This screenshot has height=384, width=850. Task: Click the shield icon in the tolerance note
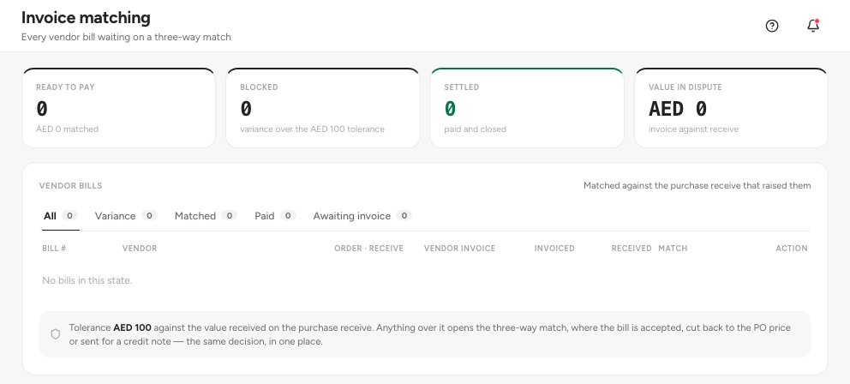click(x=56, y=334)
